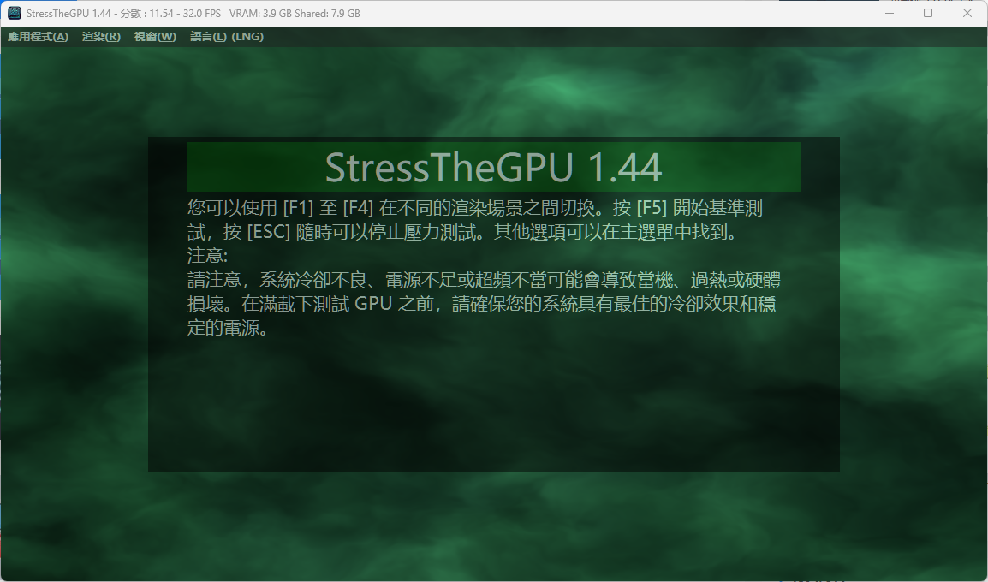Open the 應用程式(A) menu
Screen dimensions: 988x582
coord(39,37)
